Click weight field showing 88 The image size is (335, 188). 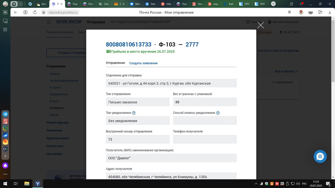pos(205,102)
